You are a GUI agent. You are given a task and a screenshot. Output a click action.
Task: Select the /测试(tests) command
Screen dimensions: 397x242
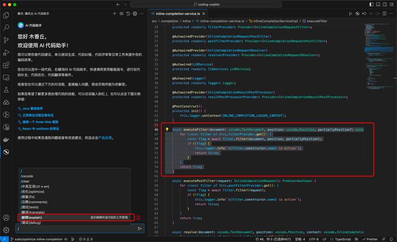[74, 207]
